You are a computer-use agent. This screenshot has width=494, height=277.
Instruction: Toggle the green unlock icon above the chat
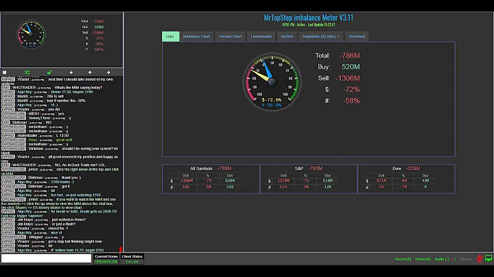(x=49, y=73)
